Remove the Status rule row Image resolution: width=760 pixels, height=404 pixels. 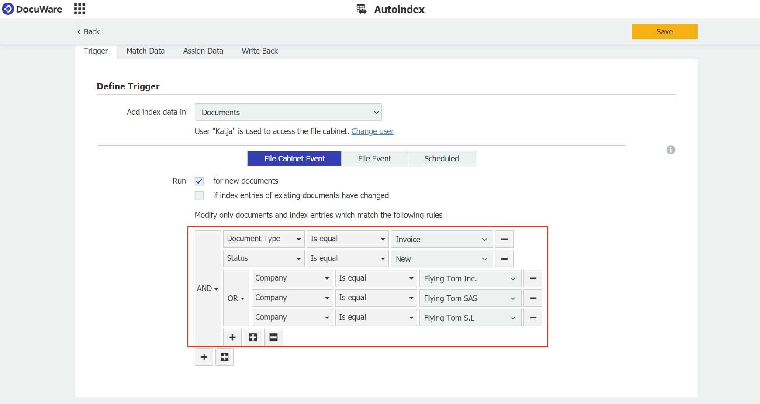pos(504,259)
